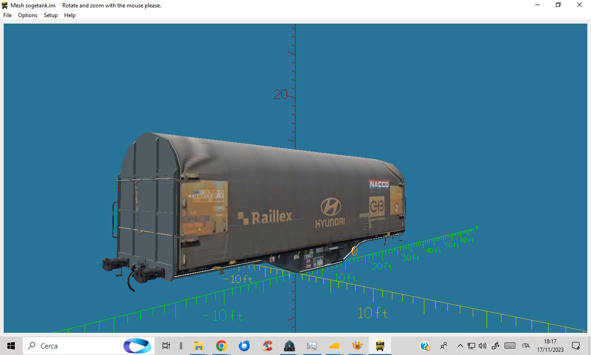Close the Mesh sogetank.im window
Viewport: 591px width, 355px height.
click(579, 5)
